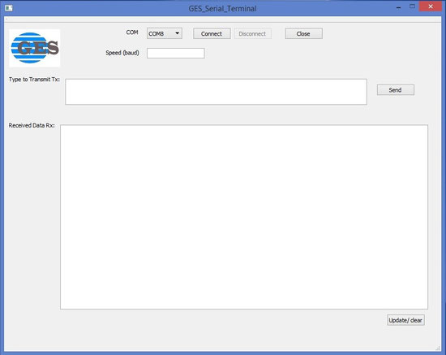Click the Update/clear button
The image size is (446, 355).
(x=405, y=320)
